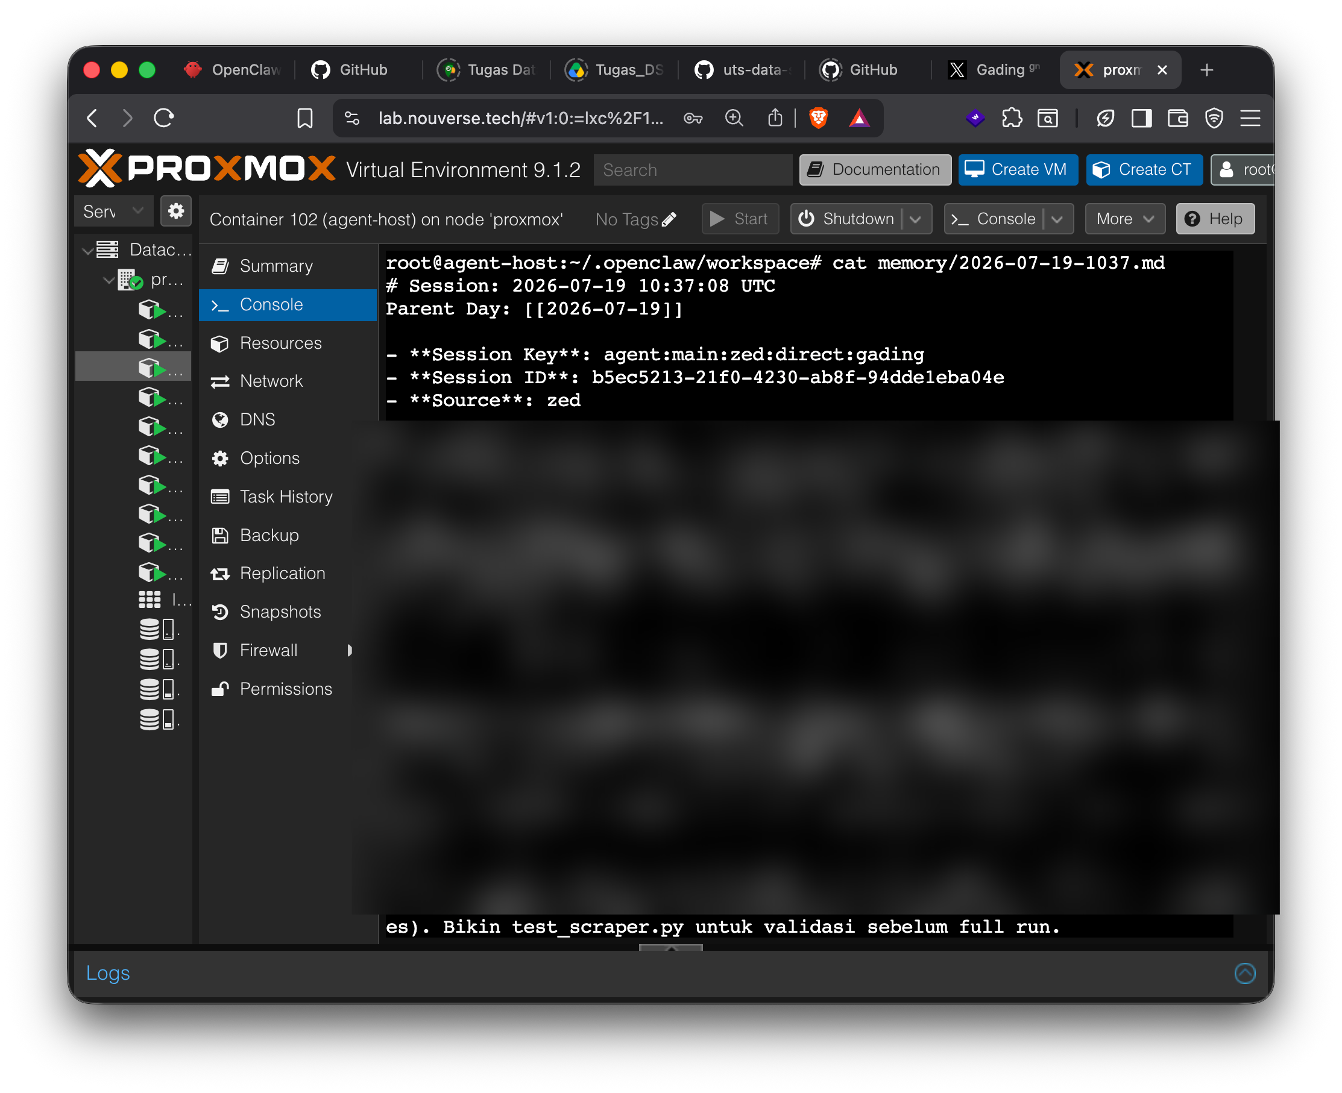This screenshot has height=1093, width=1342.
Task: Click the browser address bar URL
Action: click(x=520, y=117)
